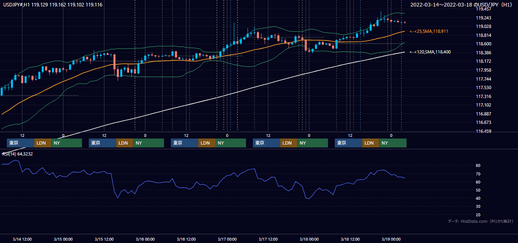Click price axis value 117.316
Image resolution: width=518 pixels, height=243 pixels.
point(484,96)
